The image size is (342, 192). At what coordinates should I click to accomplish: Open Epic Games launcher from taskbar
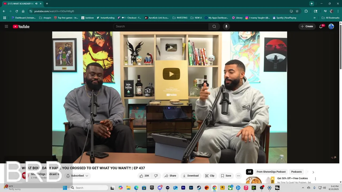tap(152, 188)
